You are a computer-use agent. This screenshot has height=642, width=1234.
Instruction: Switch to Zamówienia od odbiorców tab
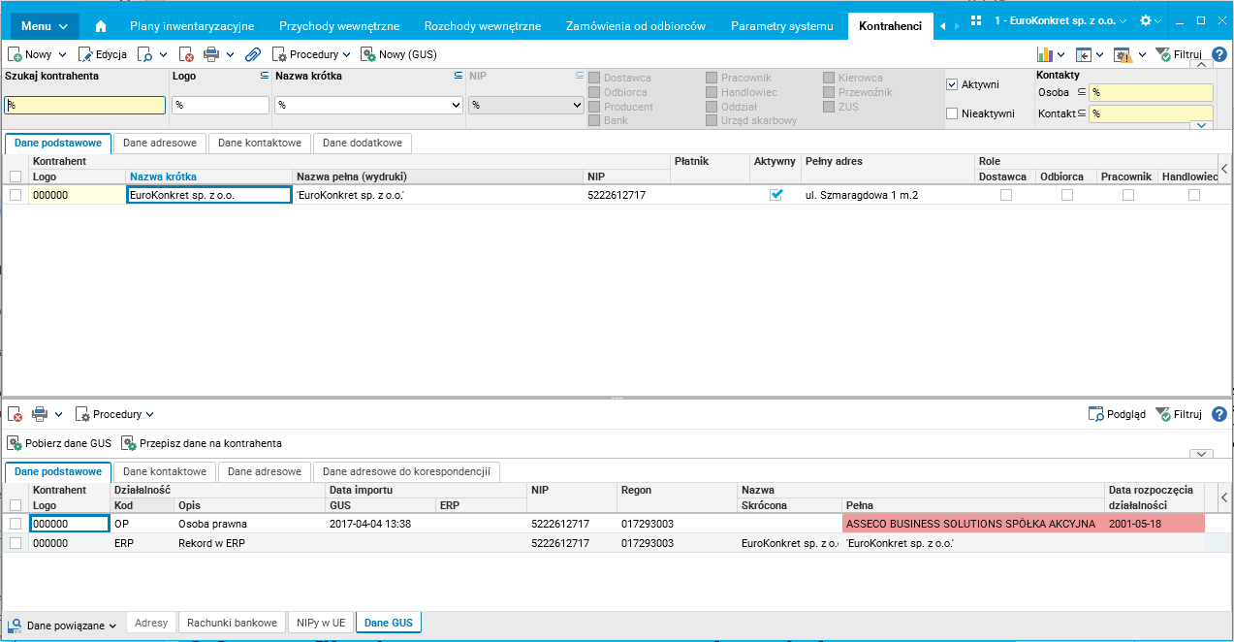635,26
